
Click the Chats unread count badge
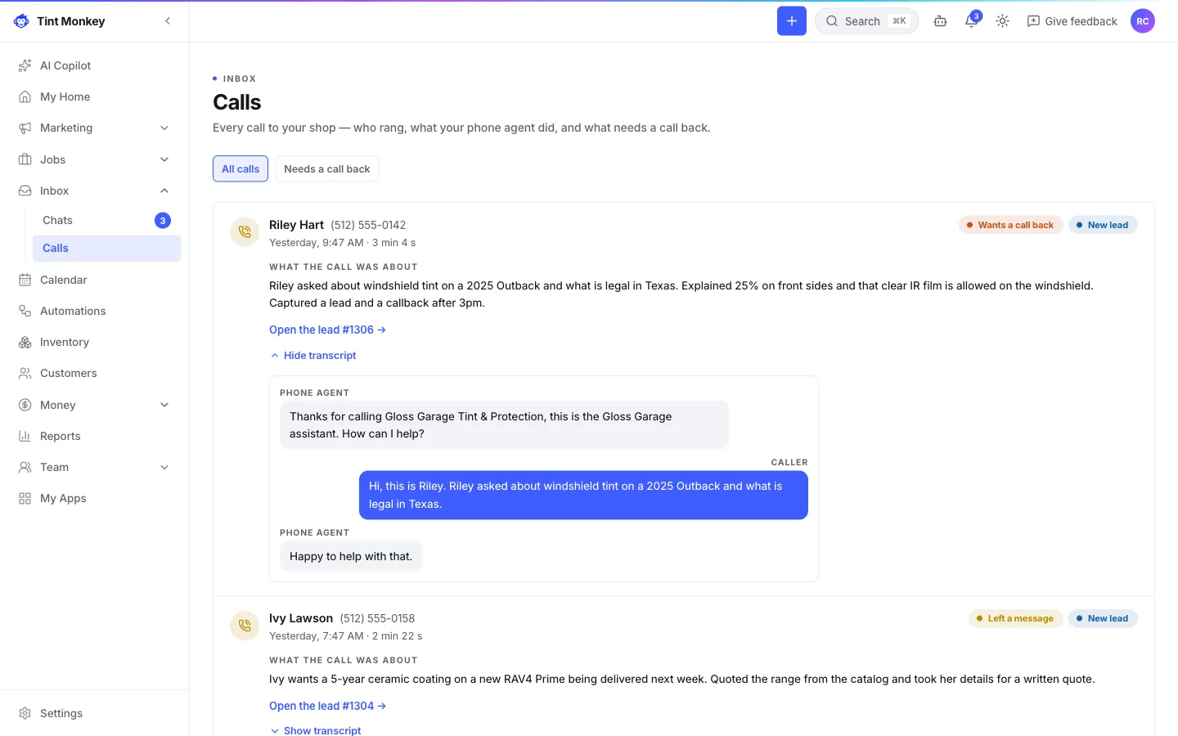point(163,220)
